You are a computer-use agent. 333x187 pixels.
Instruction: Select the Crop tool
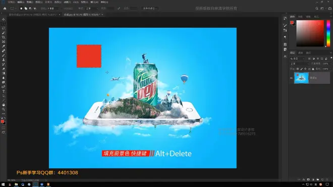4,37
